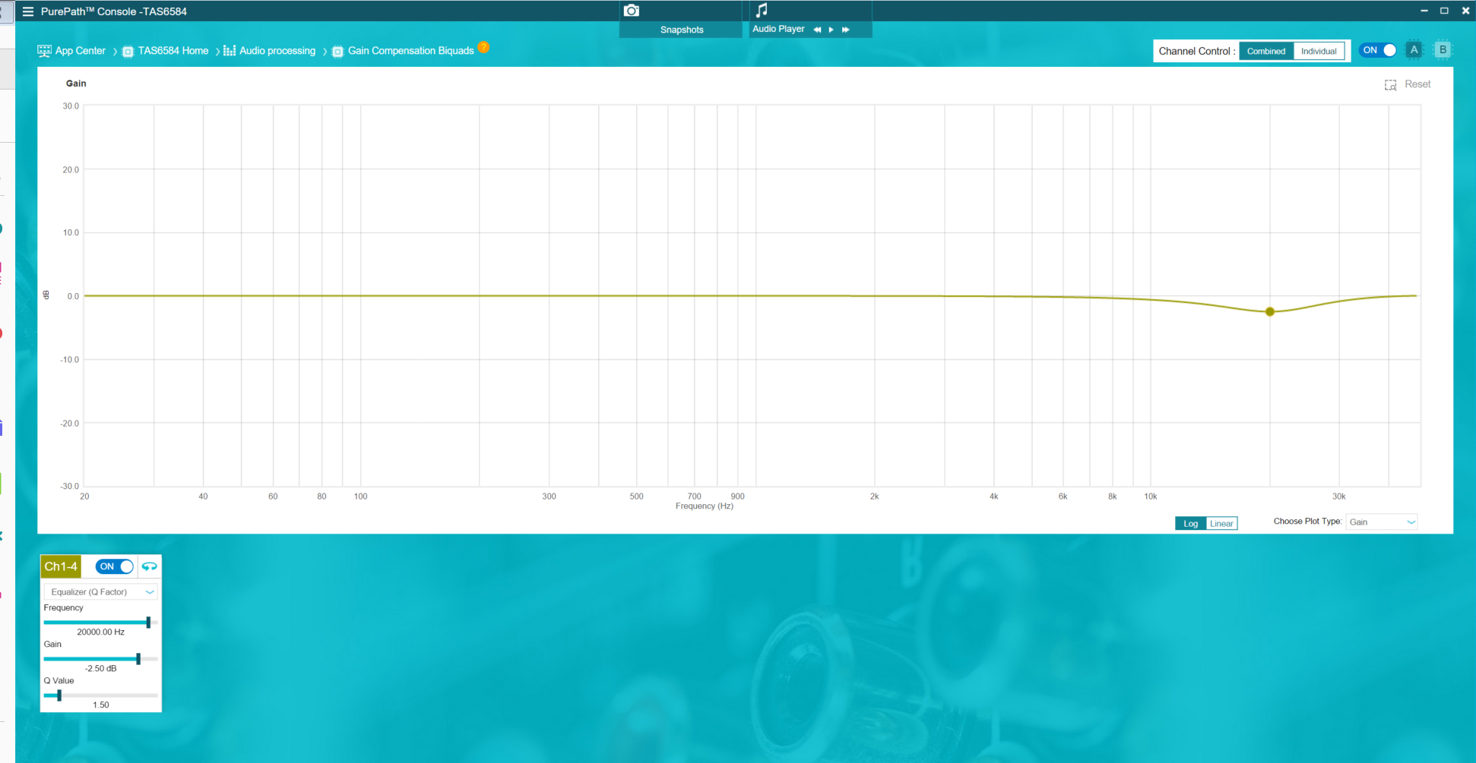Click the Snapshots camera icon
The height and width of the screenshot is (763, 1476).
[x=631, y=11]
